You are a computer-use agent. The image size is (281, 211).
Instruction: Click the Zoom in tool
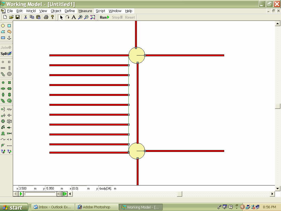coord(80,17)
